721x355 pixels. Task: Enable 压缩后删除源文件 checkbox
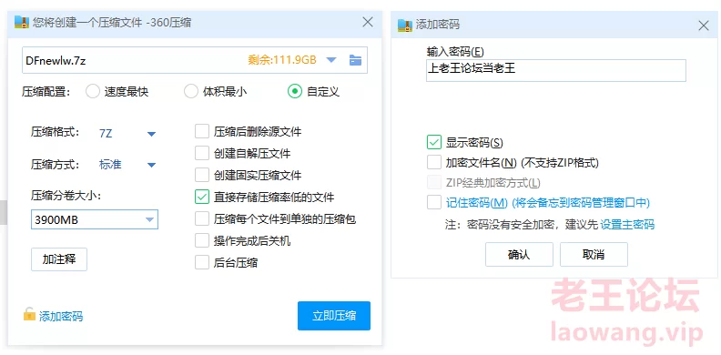[202, 131]
